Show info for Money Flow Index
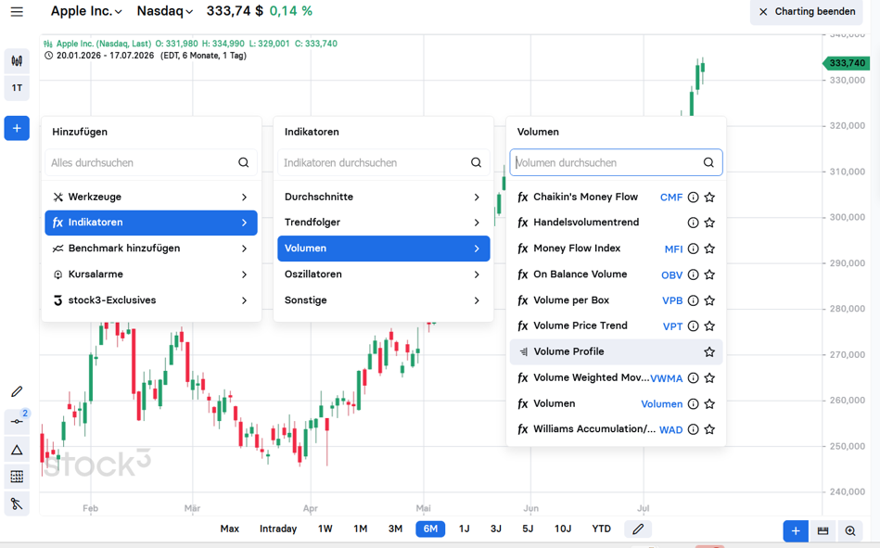The height and width of the screenshot is (548, 880). (693, 249)
